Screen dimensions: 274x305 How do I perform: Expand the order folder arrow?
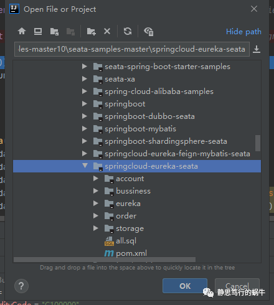96,216
